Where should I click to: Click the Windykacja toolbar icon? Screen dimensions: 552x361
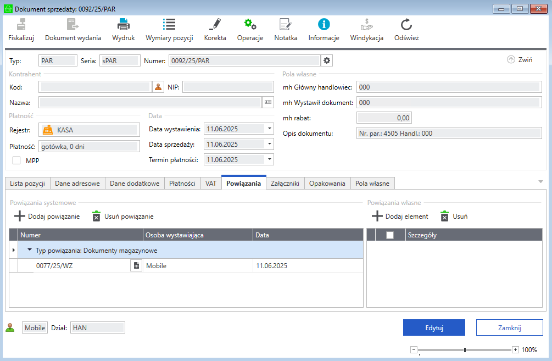pos(366,25)
